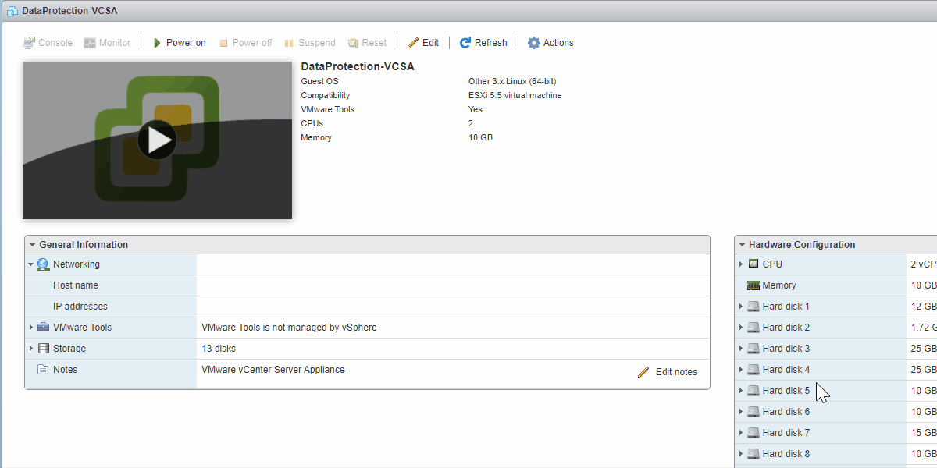Click the Hard disk 3 drive icon
The image size is (937, 468).
click(754, 349)
